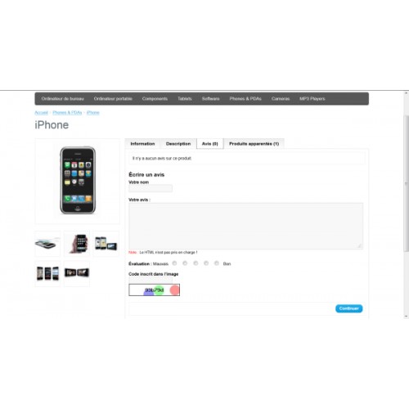Click the blue Continuer button
This screenshot has width=409, height=409.
point(348,308)
